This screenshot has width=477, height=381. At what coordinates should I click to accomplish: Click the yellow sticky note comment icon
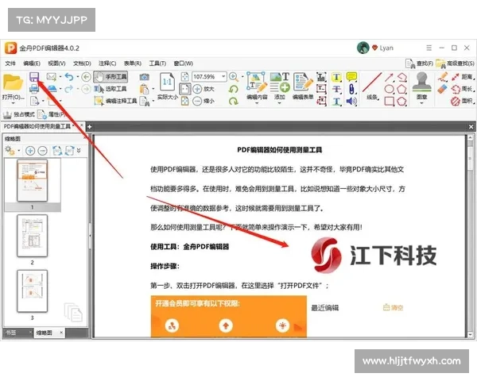tap(351, 77)
